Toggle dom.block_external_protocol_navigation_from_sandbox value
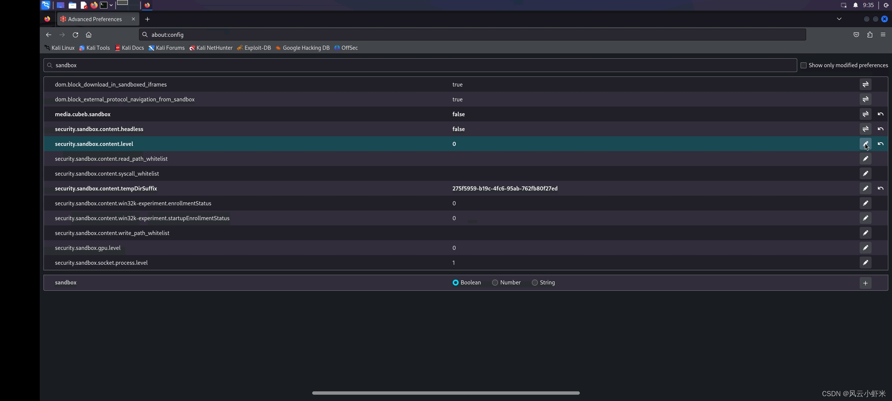The image size is (892, 401). click(865, 99)
